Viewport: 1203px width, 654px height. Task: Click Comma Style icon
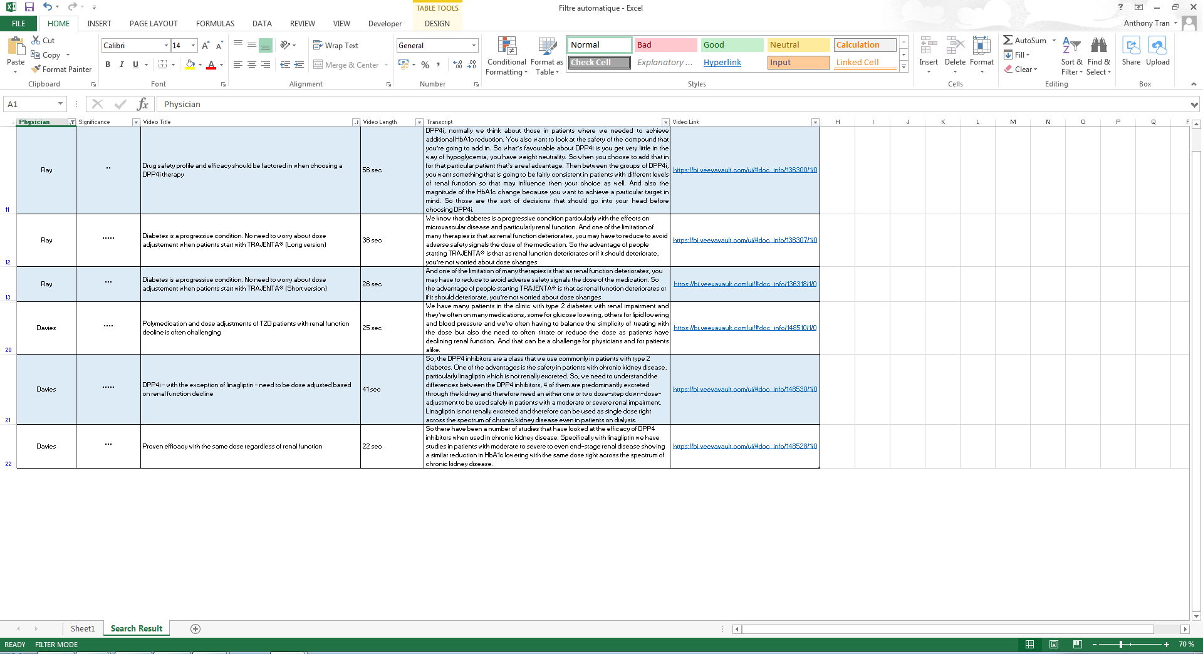point(438,65)
